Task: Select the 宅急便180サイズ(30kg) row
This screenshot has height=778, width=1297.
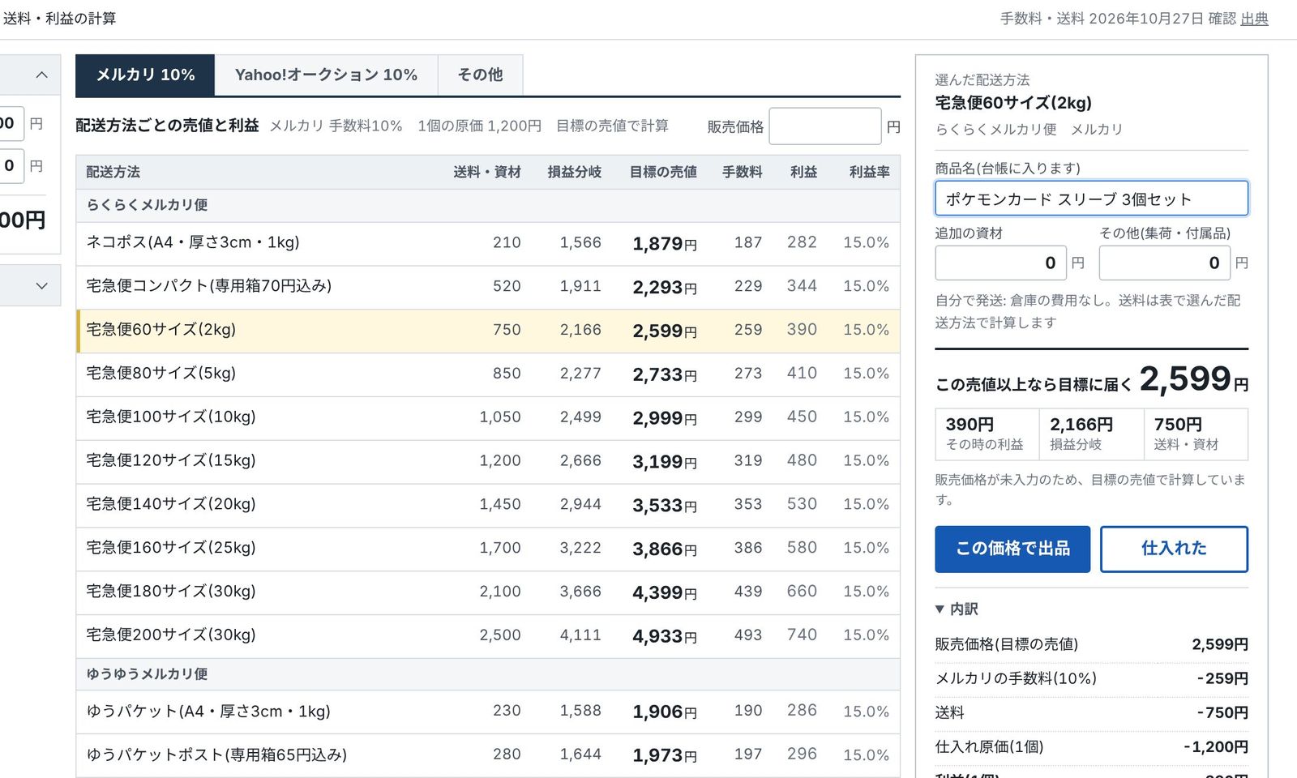Action: [488, 592]
